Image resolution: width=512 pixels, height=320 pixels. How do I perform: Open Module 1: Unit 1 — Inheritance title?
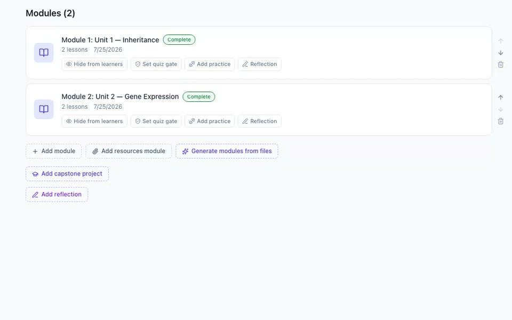pos(110,40)
